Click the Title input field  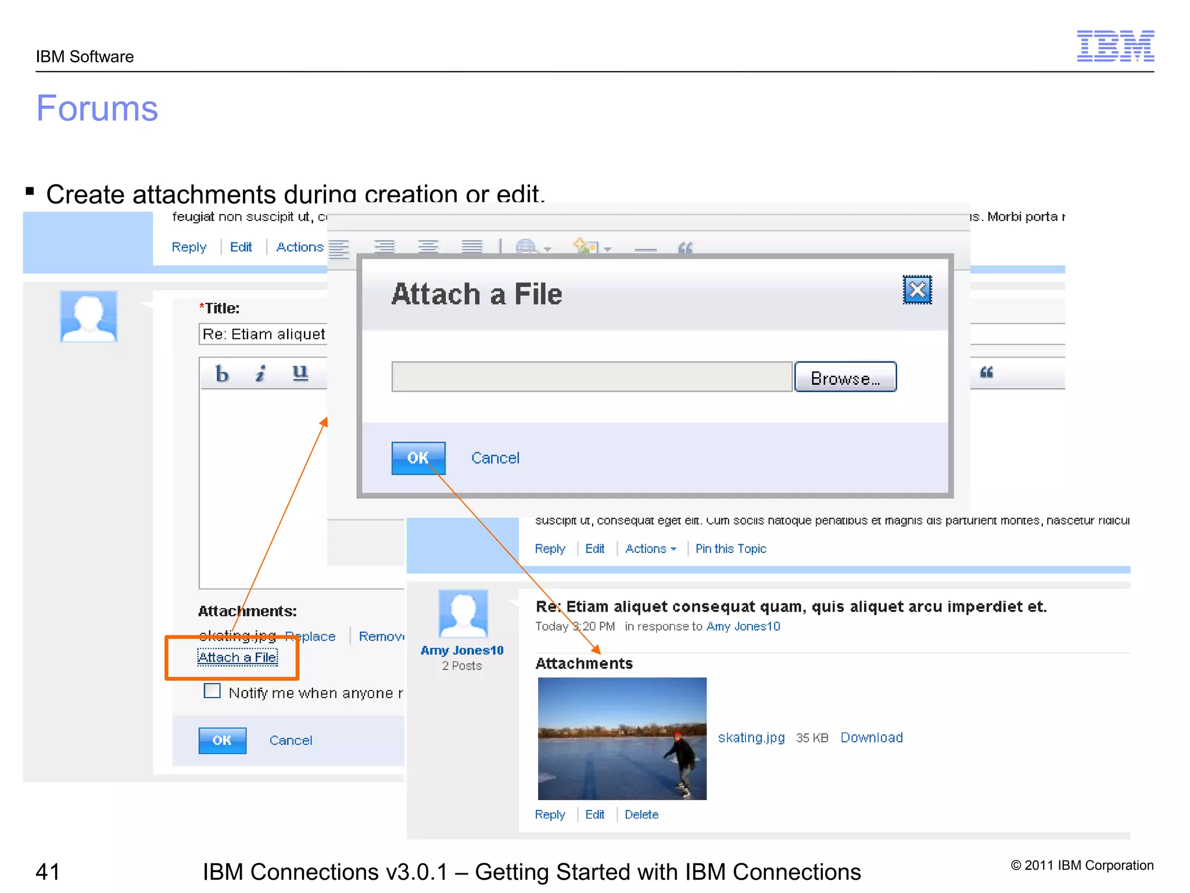(263, 334)
